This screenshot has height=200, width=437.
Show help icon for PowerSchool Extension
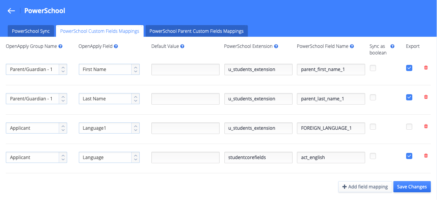[276, 46]
